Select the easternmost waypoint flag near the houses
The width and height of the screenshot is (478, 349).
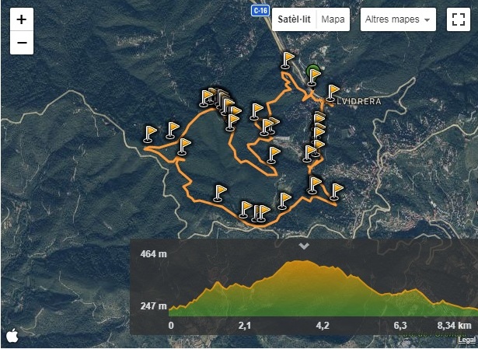click(336, 190)
